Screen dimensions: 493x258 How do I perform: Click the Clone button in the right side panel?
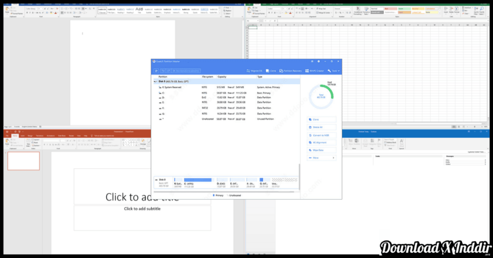tap(321, 119)
